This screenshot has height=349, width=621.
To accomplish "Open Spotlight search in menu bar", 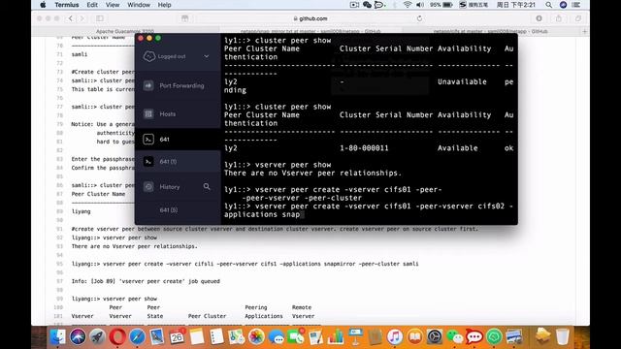I will pos(548,5).
